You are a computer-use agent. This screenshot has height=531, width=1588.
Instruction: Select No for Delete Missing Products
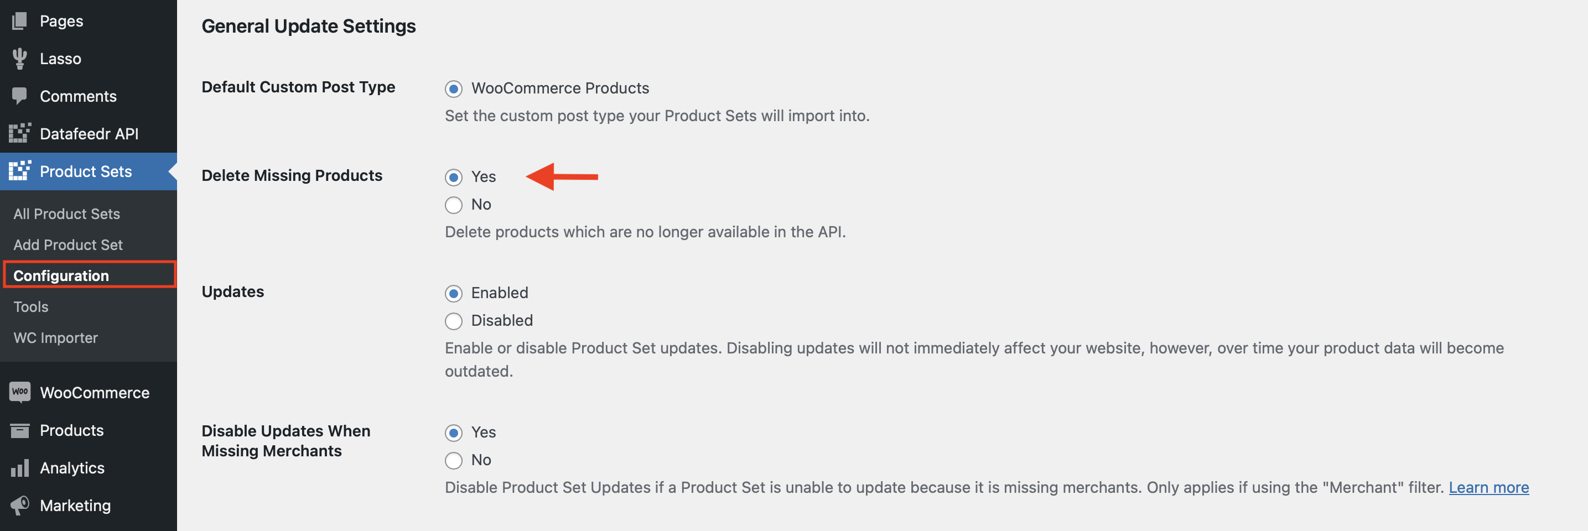point(454,205)
